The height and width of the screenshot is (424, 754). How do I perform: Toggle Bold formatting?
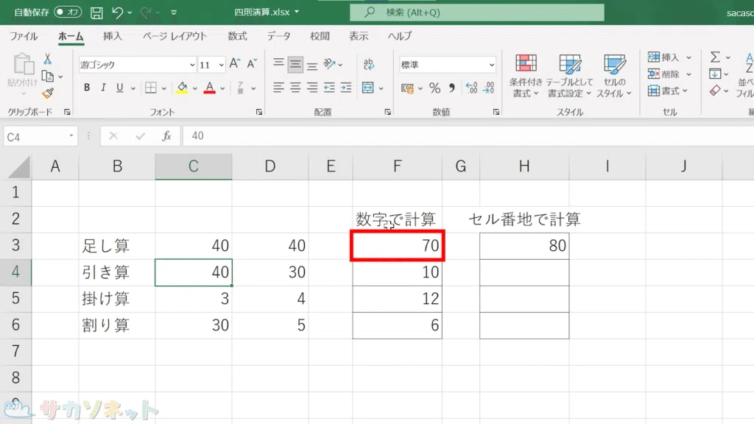click(87, 88)
